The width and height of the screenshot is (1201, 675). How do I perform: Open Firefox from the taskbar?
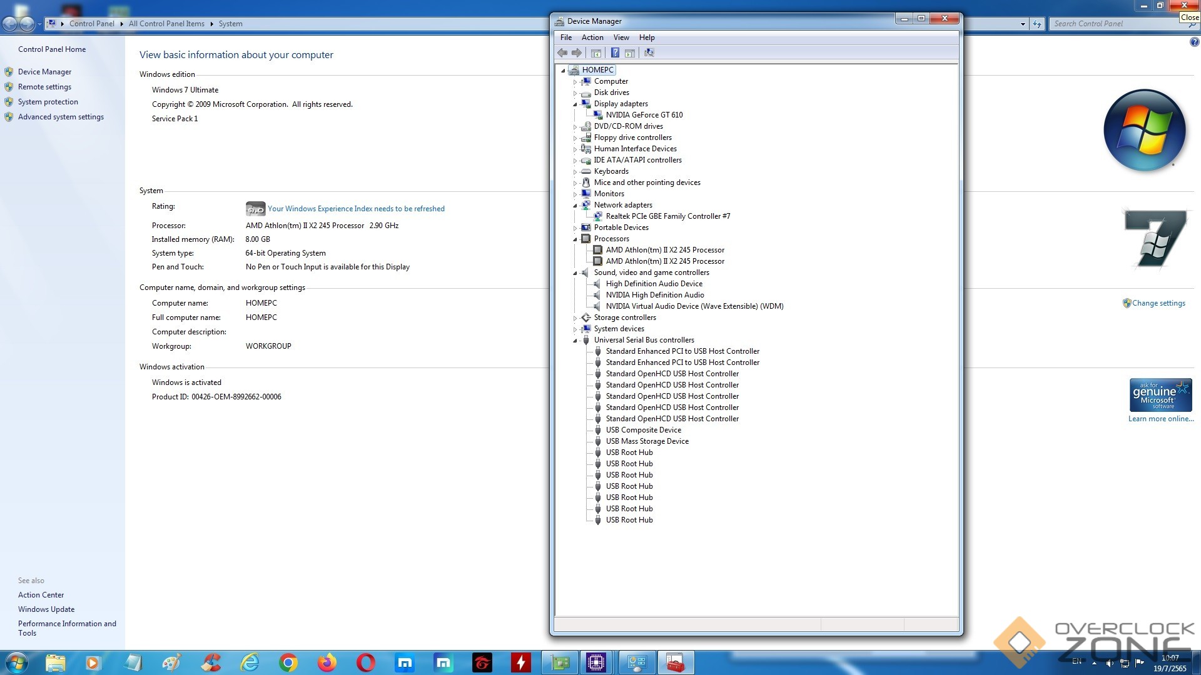327,662
